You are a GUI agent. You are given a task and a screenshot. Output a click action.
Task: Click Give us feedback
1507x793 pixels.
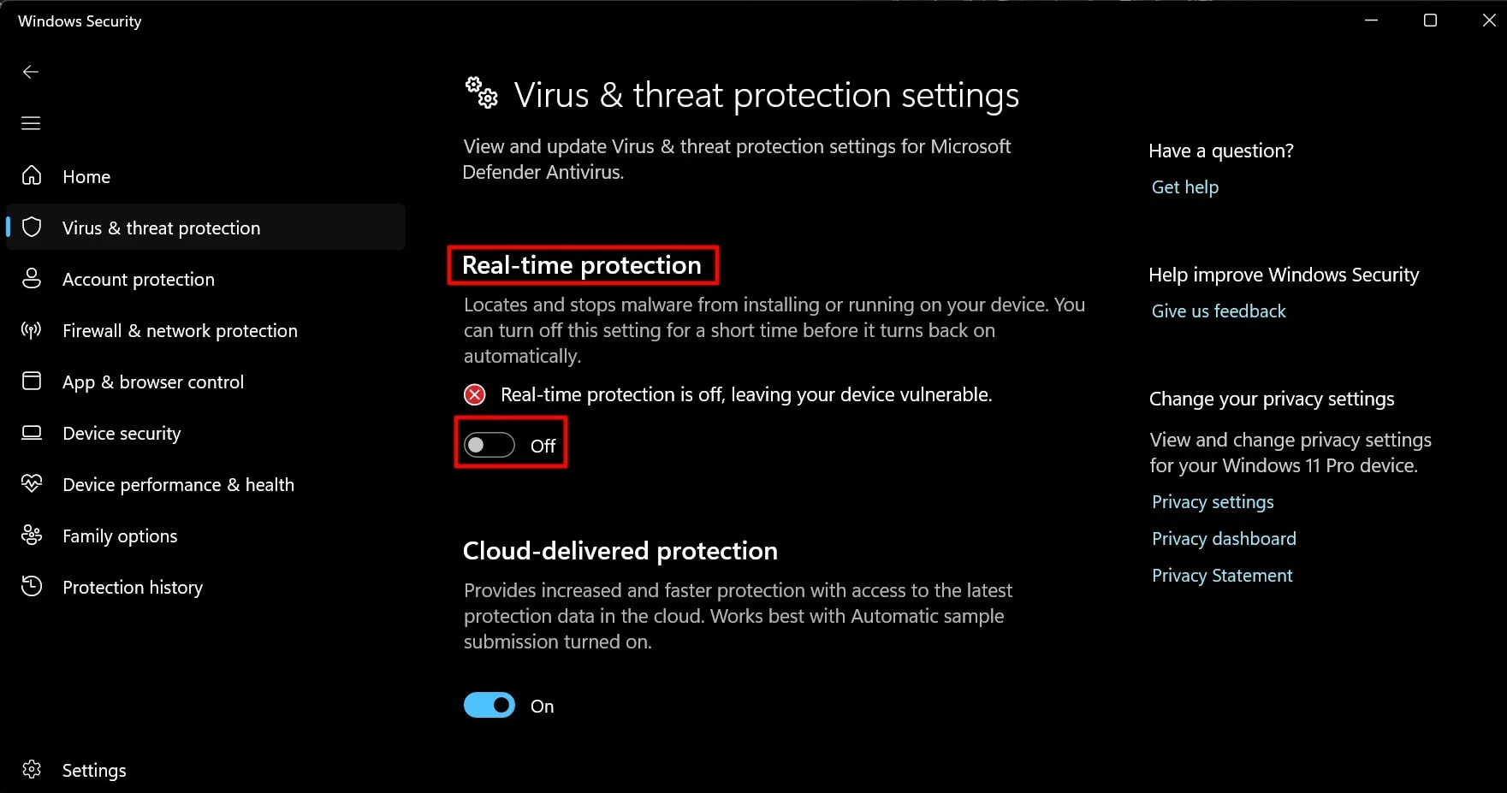coord(1219,311)
